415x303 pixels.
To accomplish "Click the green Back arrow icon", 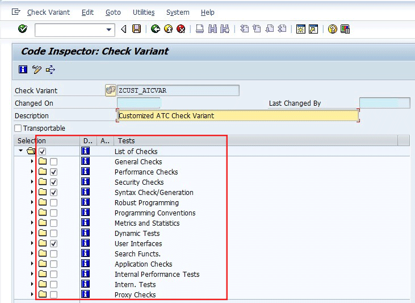I will [156, 28].
